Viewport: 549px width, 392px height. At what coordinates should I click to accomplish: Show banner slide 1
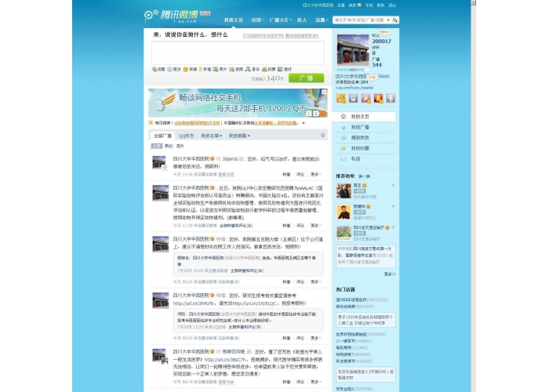coord(309,114)
